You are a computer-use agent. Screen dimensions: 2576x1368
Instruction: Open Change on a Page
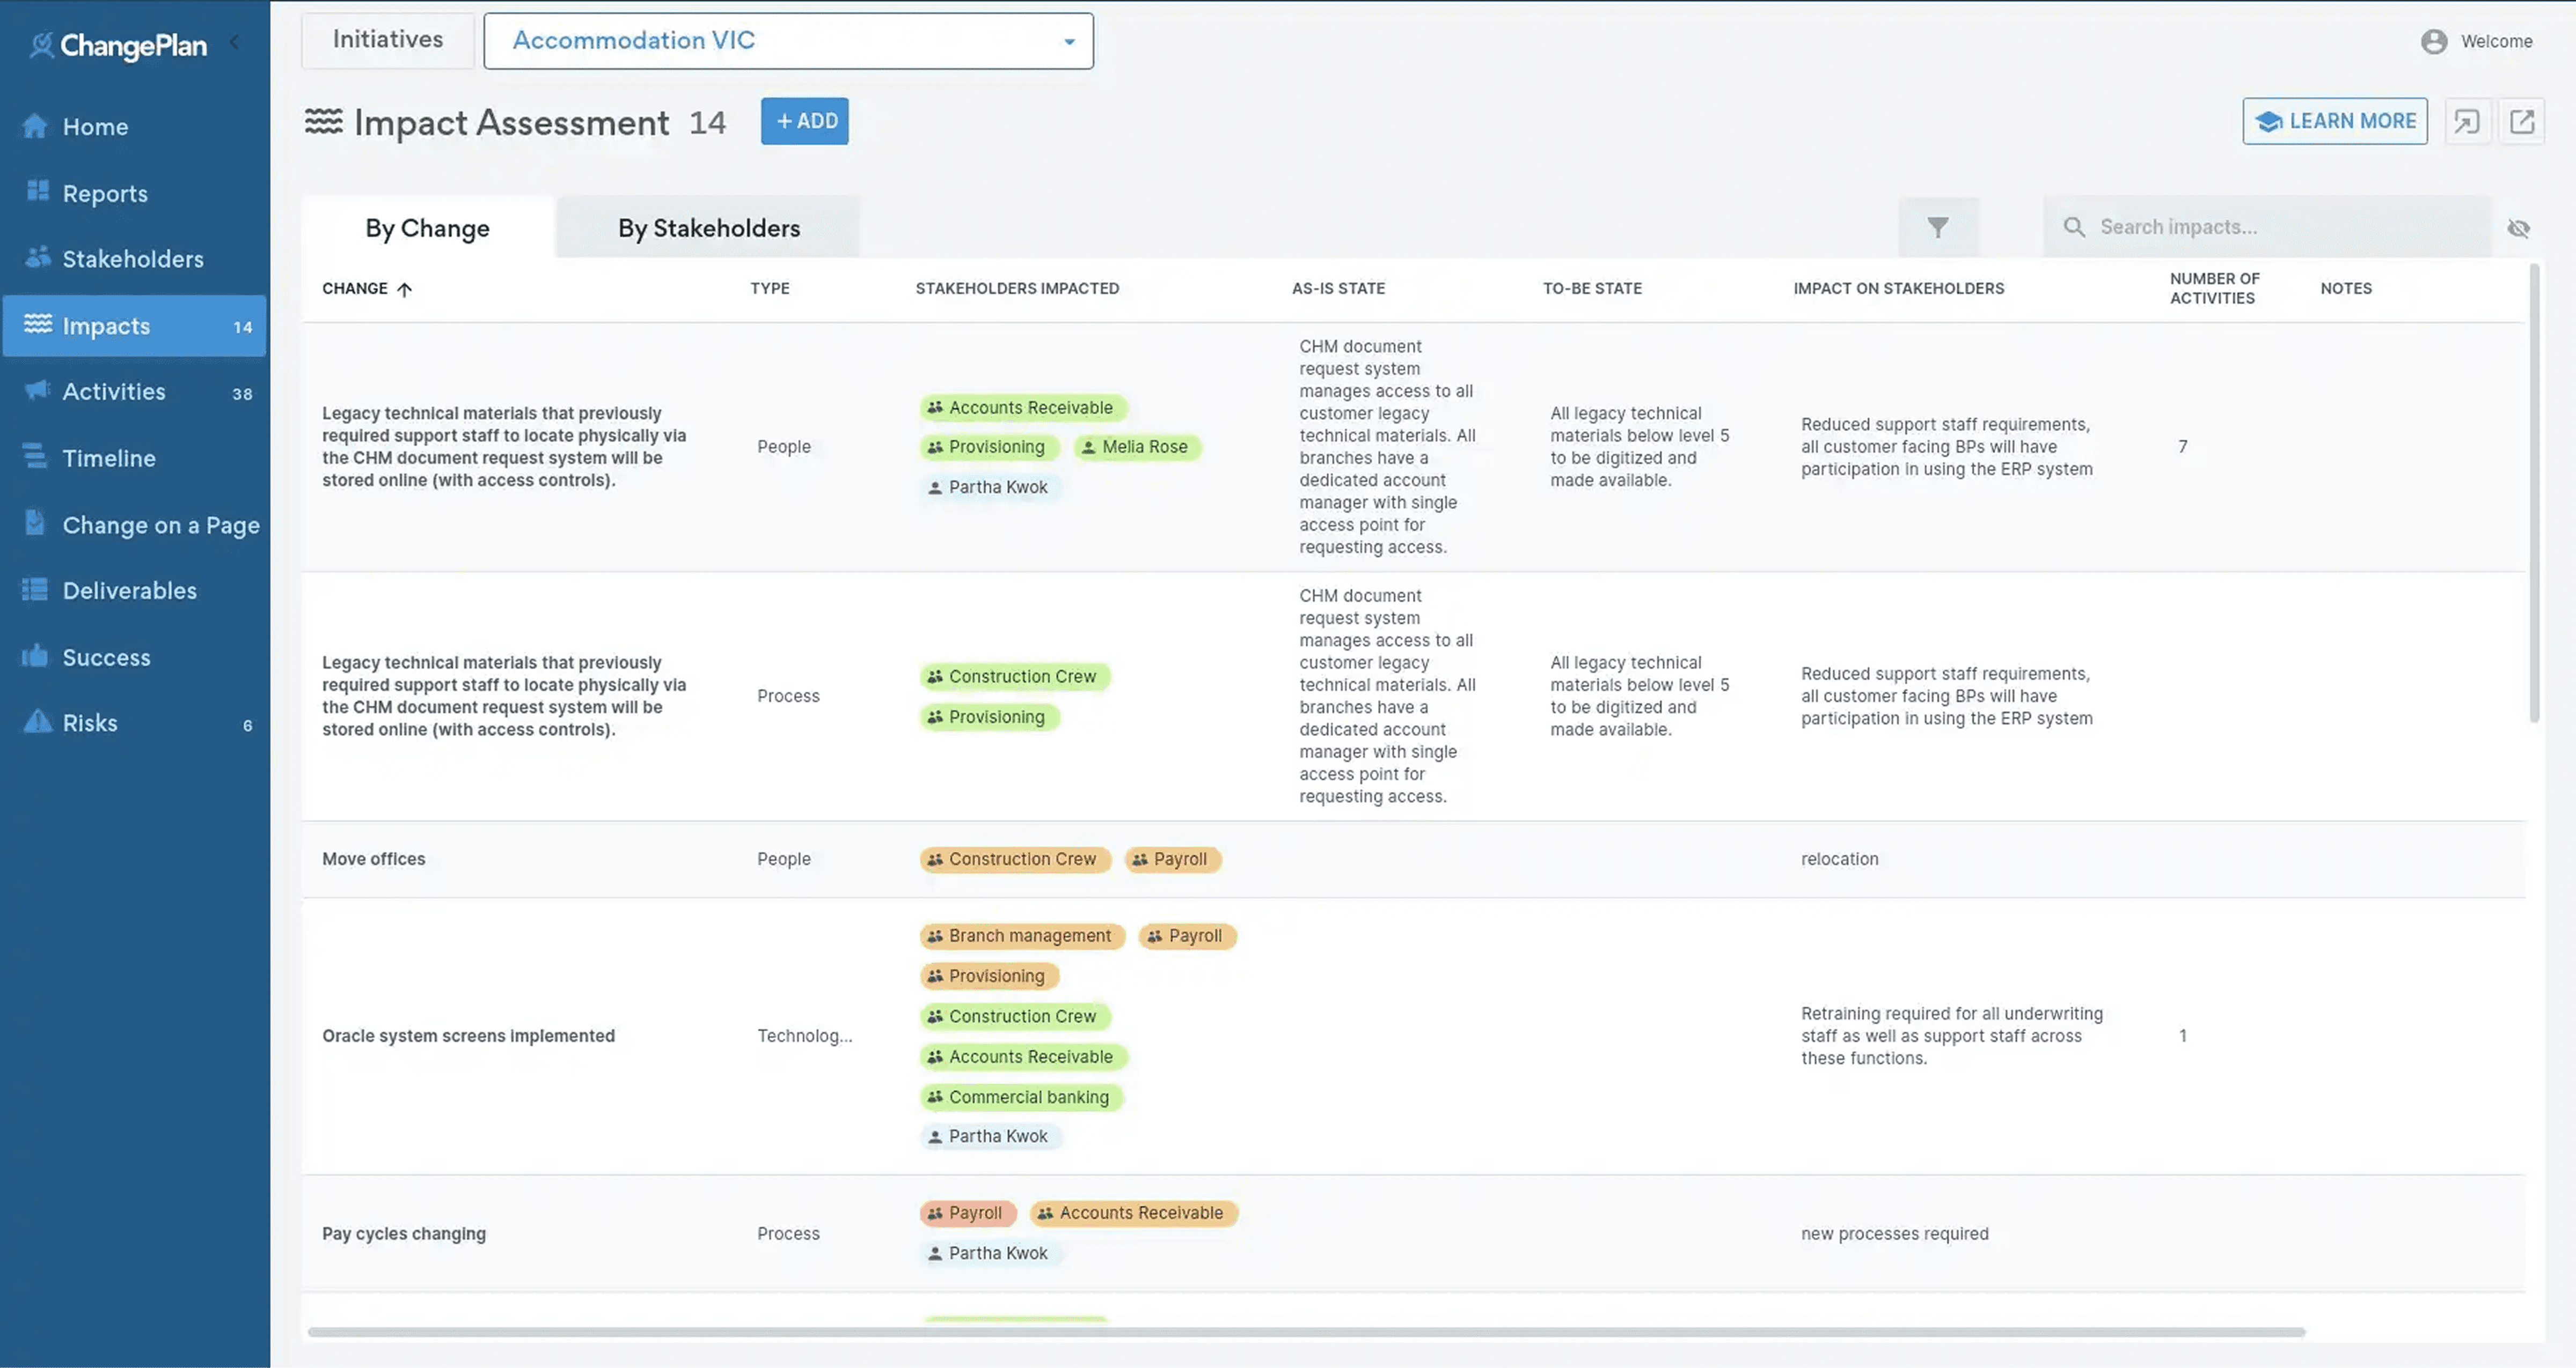pyautogui.click(x=160, y=524)
